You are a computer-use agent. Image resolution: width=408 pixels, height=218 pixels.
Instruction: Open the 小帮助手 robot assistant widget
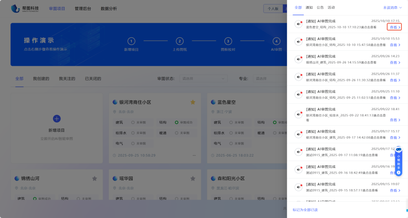(x=399, y=150)
